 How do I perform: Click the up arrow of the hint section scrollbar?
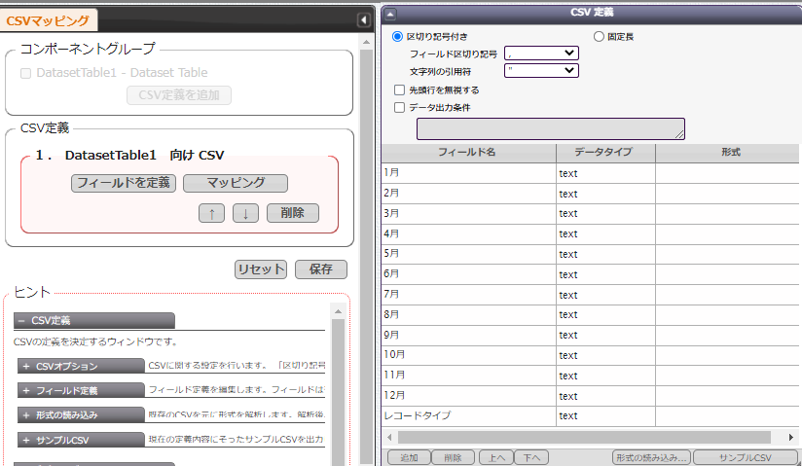pyautogui.click(x=338, y=311)
